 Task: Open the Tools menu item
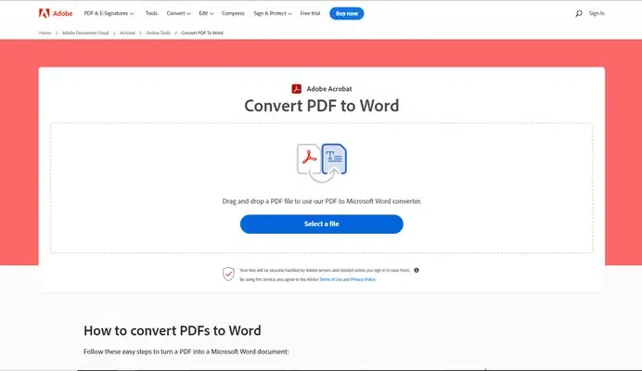coord(151,14)
